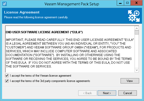Click inside the license agreement text body

point(70,53)
